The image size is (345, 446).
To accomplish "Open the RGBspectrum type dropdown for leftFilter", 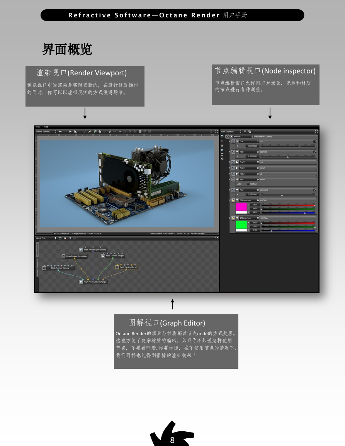I will [x=249, y=200].
